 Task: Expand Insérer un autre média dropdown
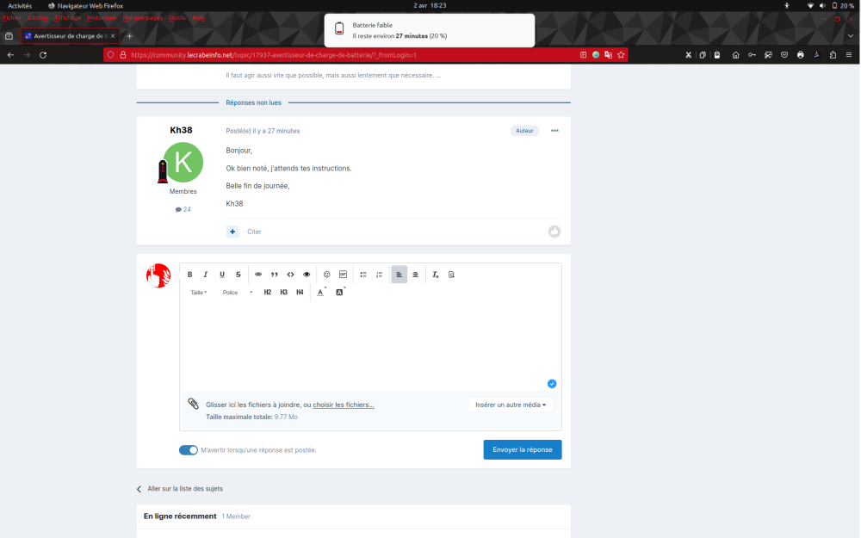(x=510, y=405)
